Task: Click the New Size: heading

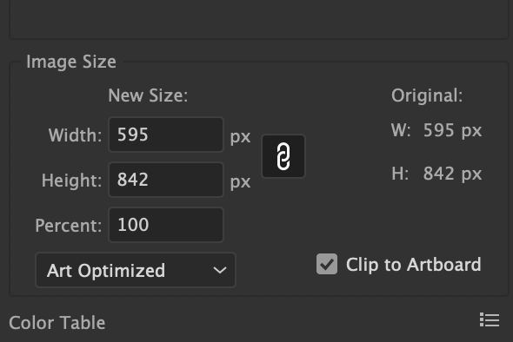Action: (x=148, y=95)
